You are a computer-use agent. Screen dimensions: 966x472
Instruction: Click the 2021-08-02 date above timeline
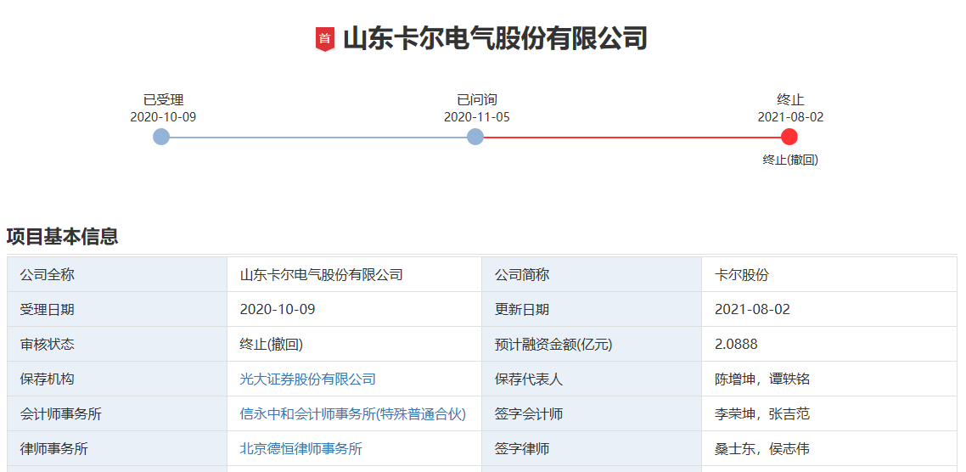tap(790, 117)
